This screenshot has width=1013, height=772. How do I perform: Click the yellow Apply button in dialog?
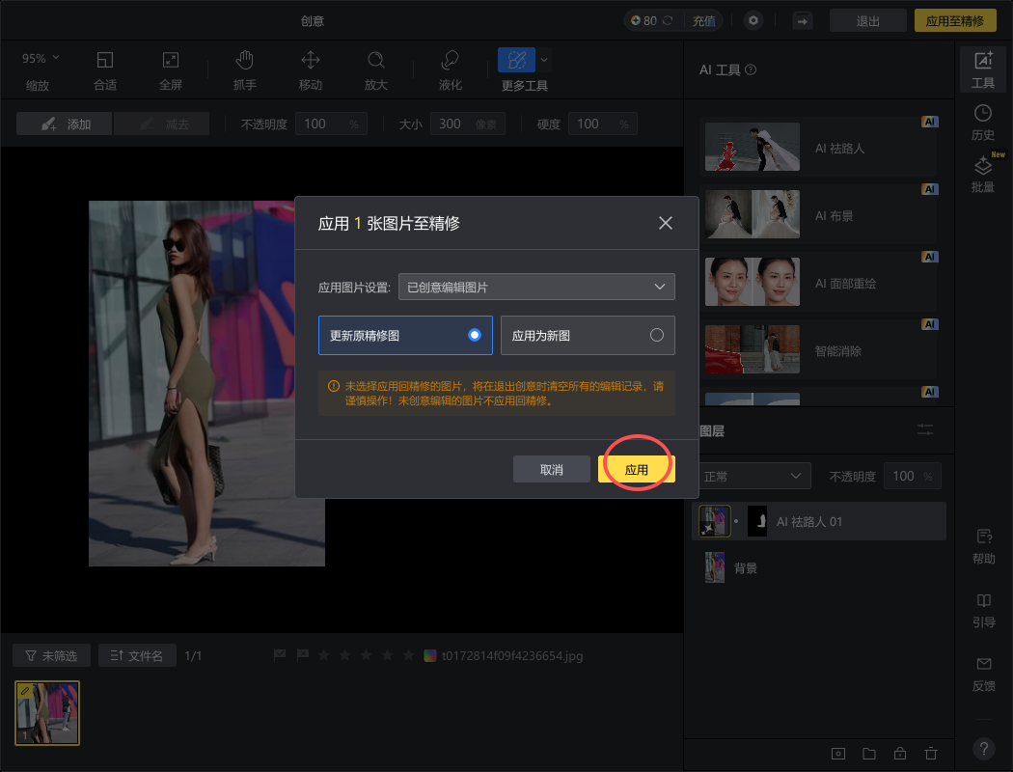[x=636, y=470]
